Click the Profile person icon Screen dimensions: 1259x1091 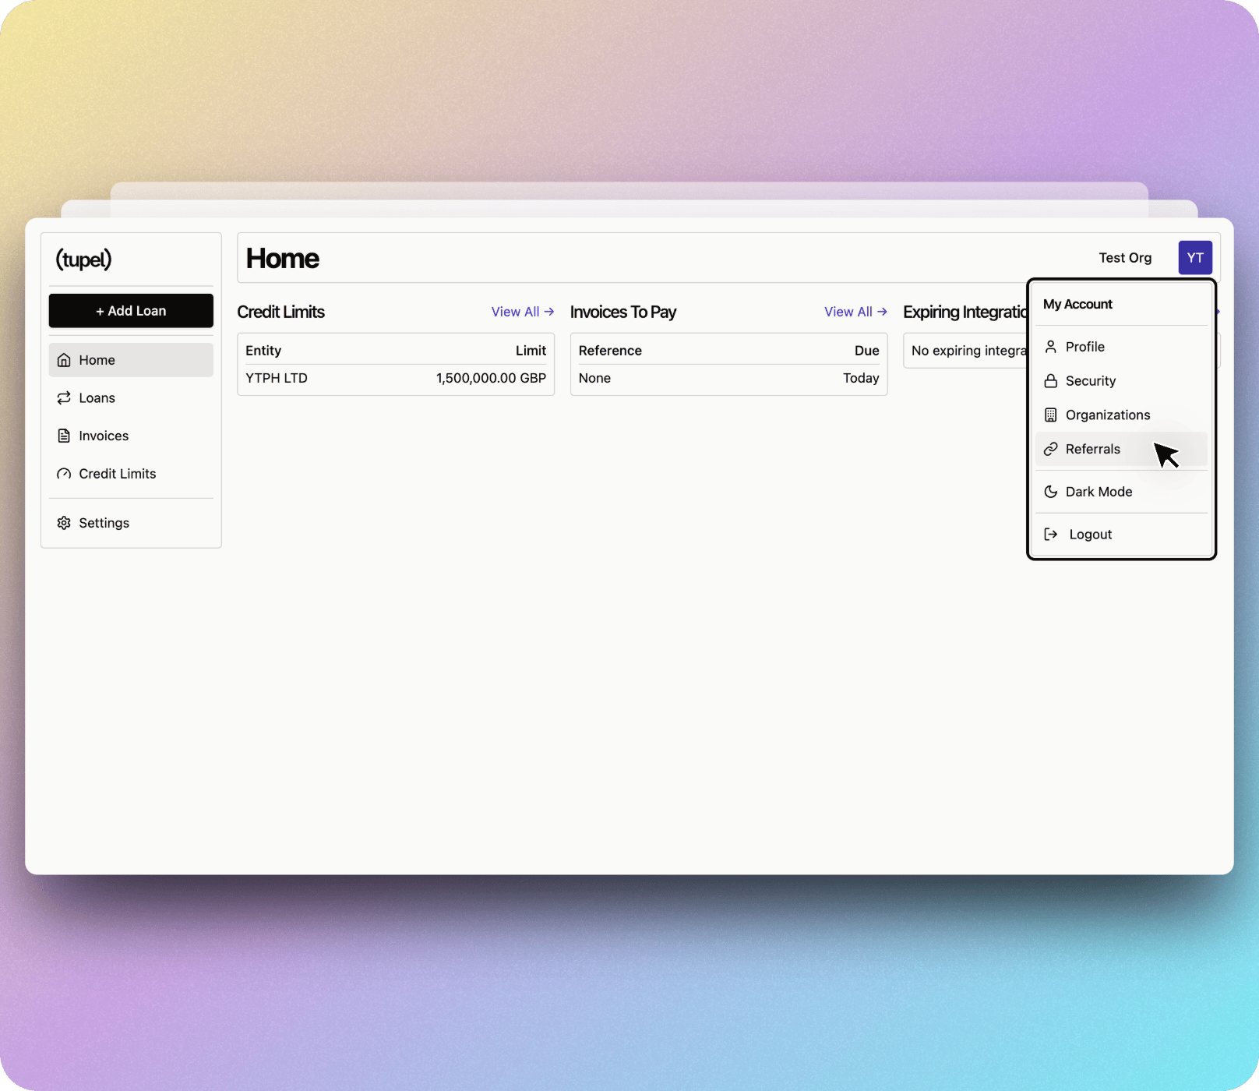(x=1050, y=346)
